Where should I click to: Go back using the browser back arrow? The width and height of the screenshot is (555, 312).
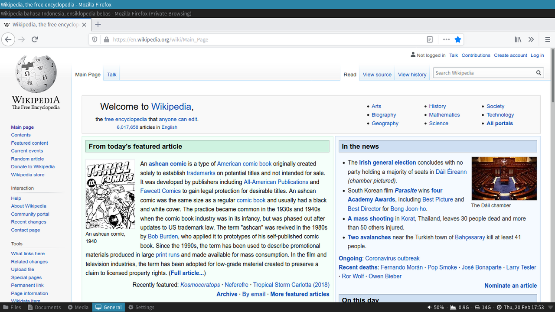[8, 39]
